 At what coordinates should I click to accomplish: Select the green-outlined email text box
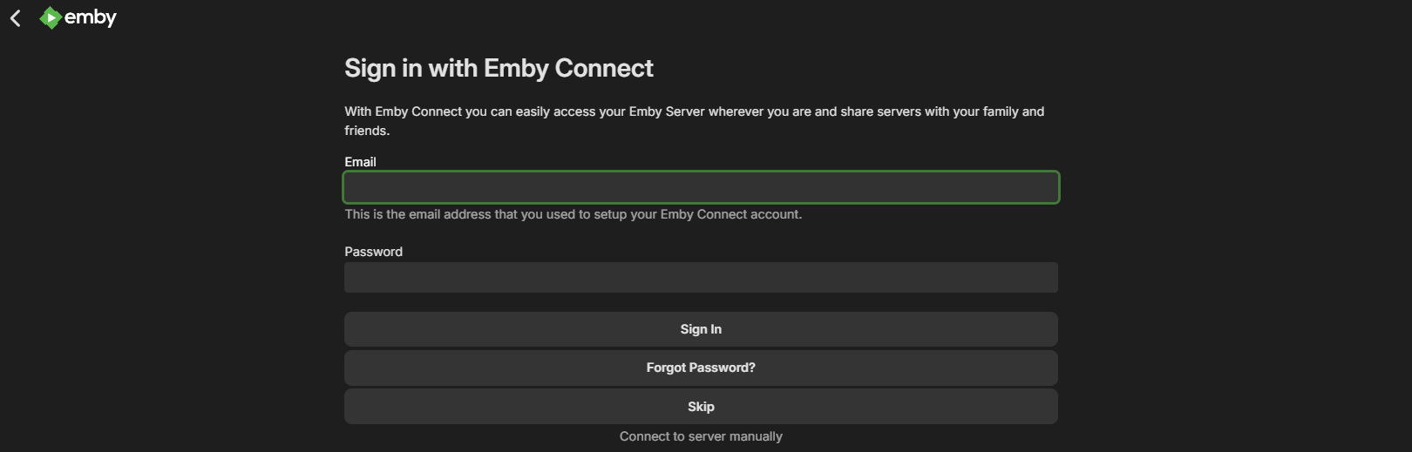(x=701, y=187)
